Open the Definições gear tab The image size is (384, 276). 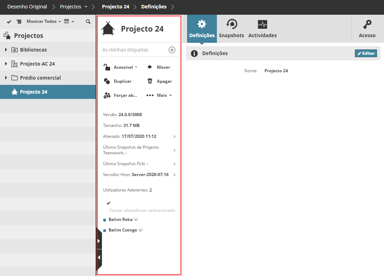click(x=202, y=29)
